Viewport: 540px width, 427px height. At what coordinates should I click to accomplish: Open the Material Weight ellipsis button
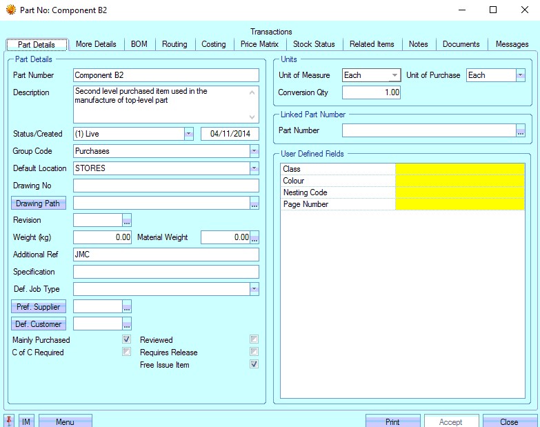254,238
